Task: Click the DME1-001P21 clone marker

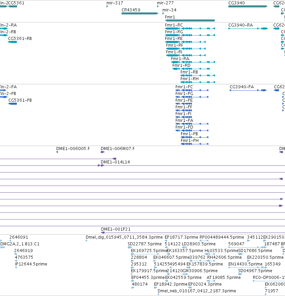Action: (103, 233)
